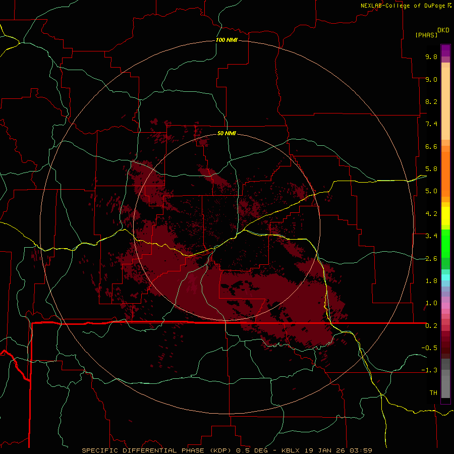Click the 4.2 value on the color scale
Screen dimensions: 454x454
pyautogui.click(x=431, y=214)
